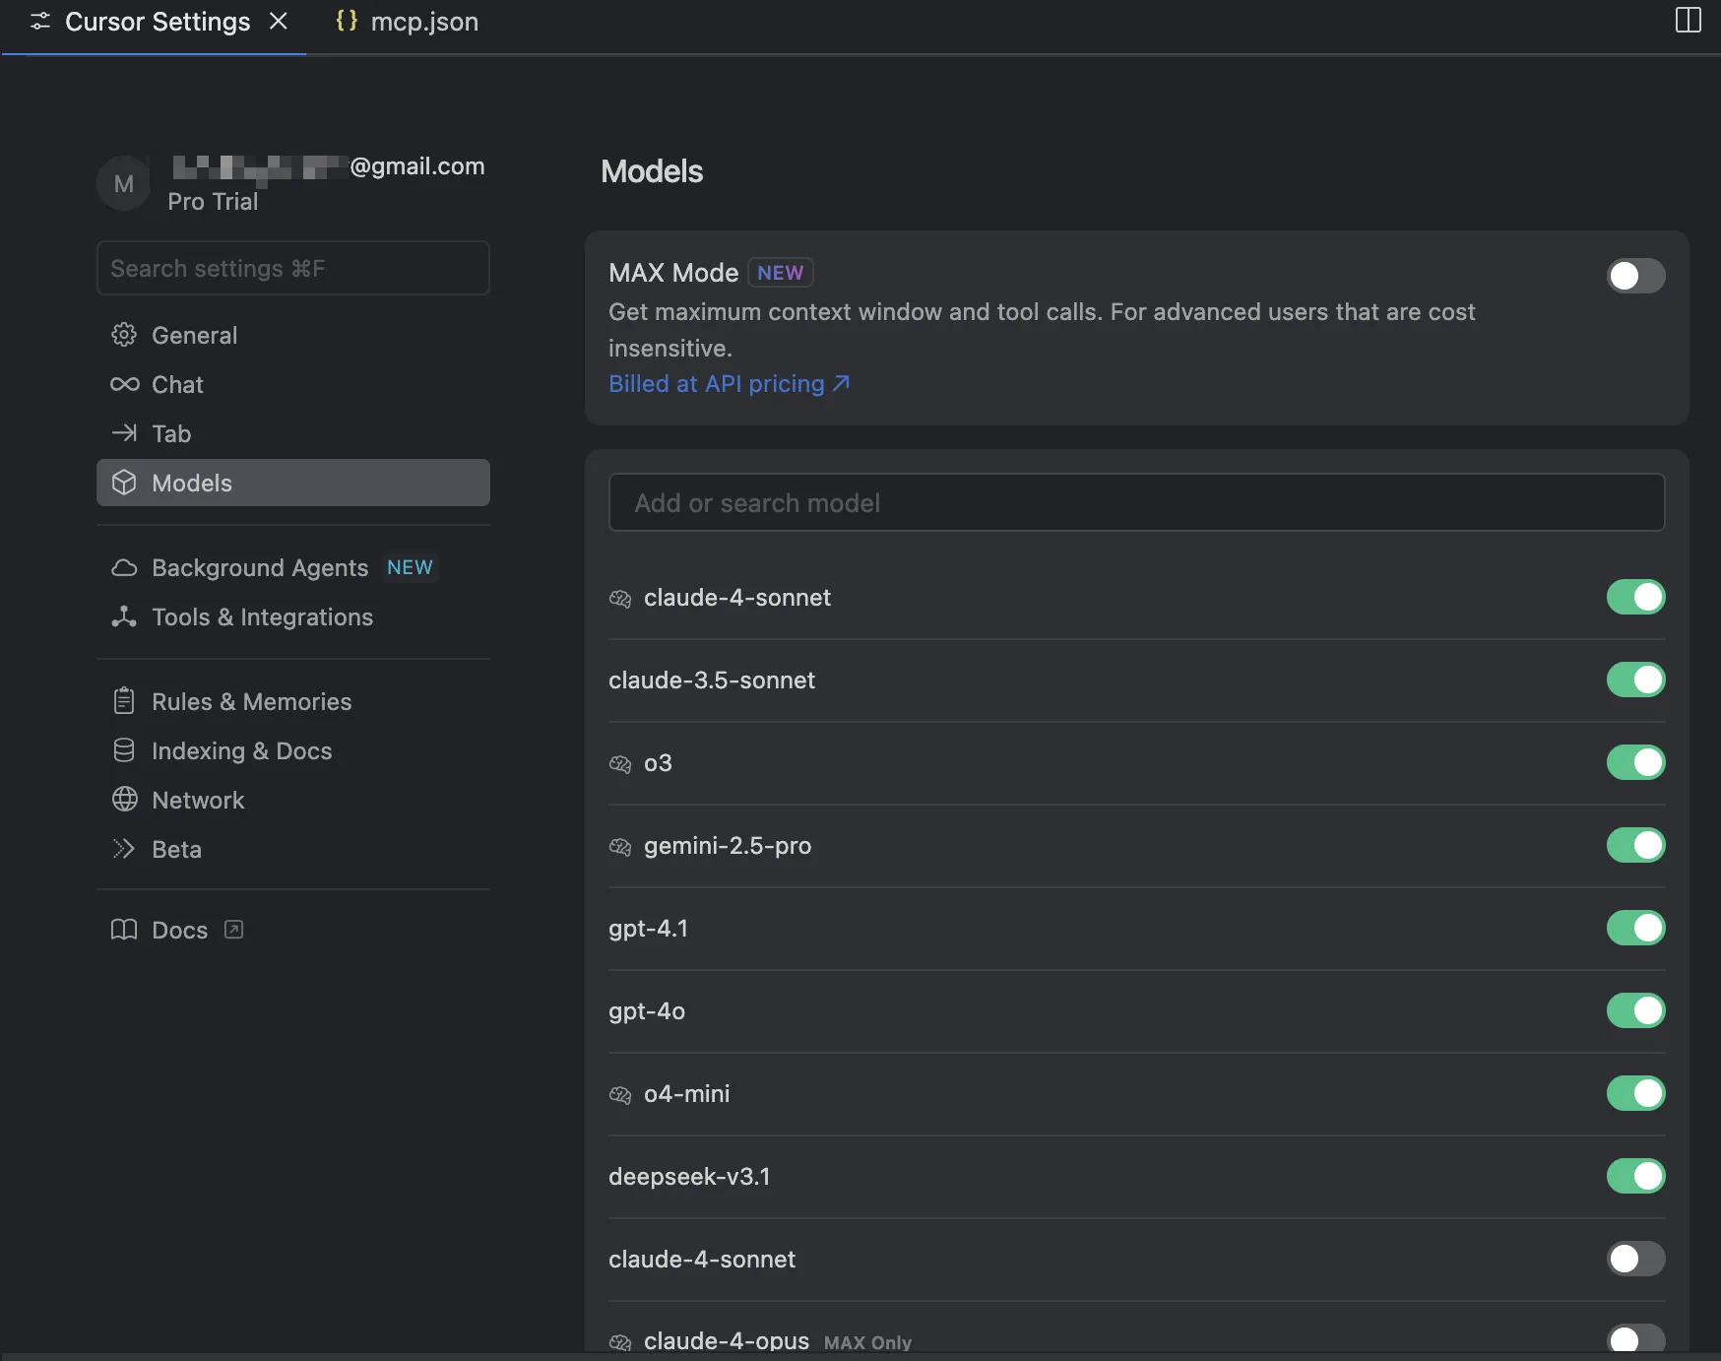The width and height of the screenshot is (1721, 1361).
Task: Open General settings via the gear icon
Action: [x=124, y=335]
